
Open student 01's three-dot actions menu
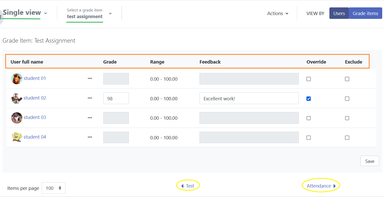(90, 79)
